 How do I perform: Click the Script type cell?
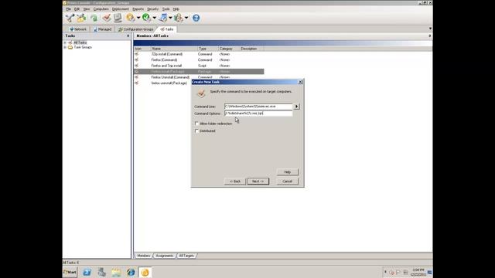click(202, 66)
